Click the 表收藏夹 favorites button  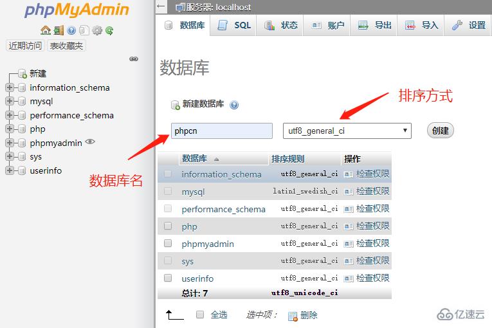click(66, 46)
